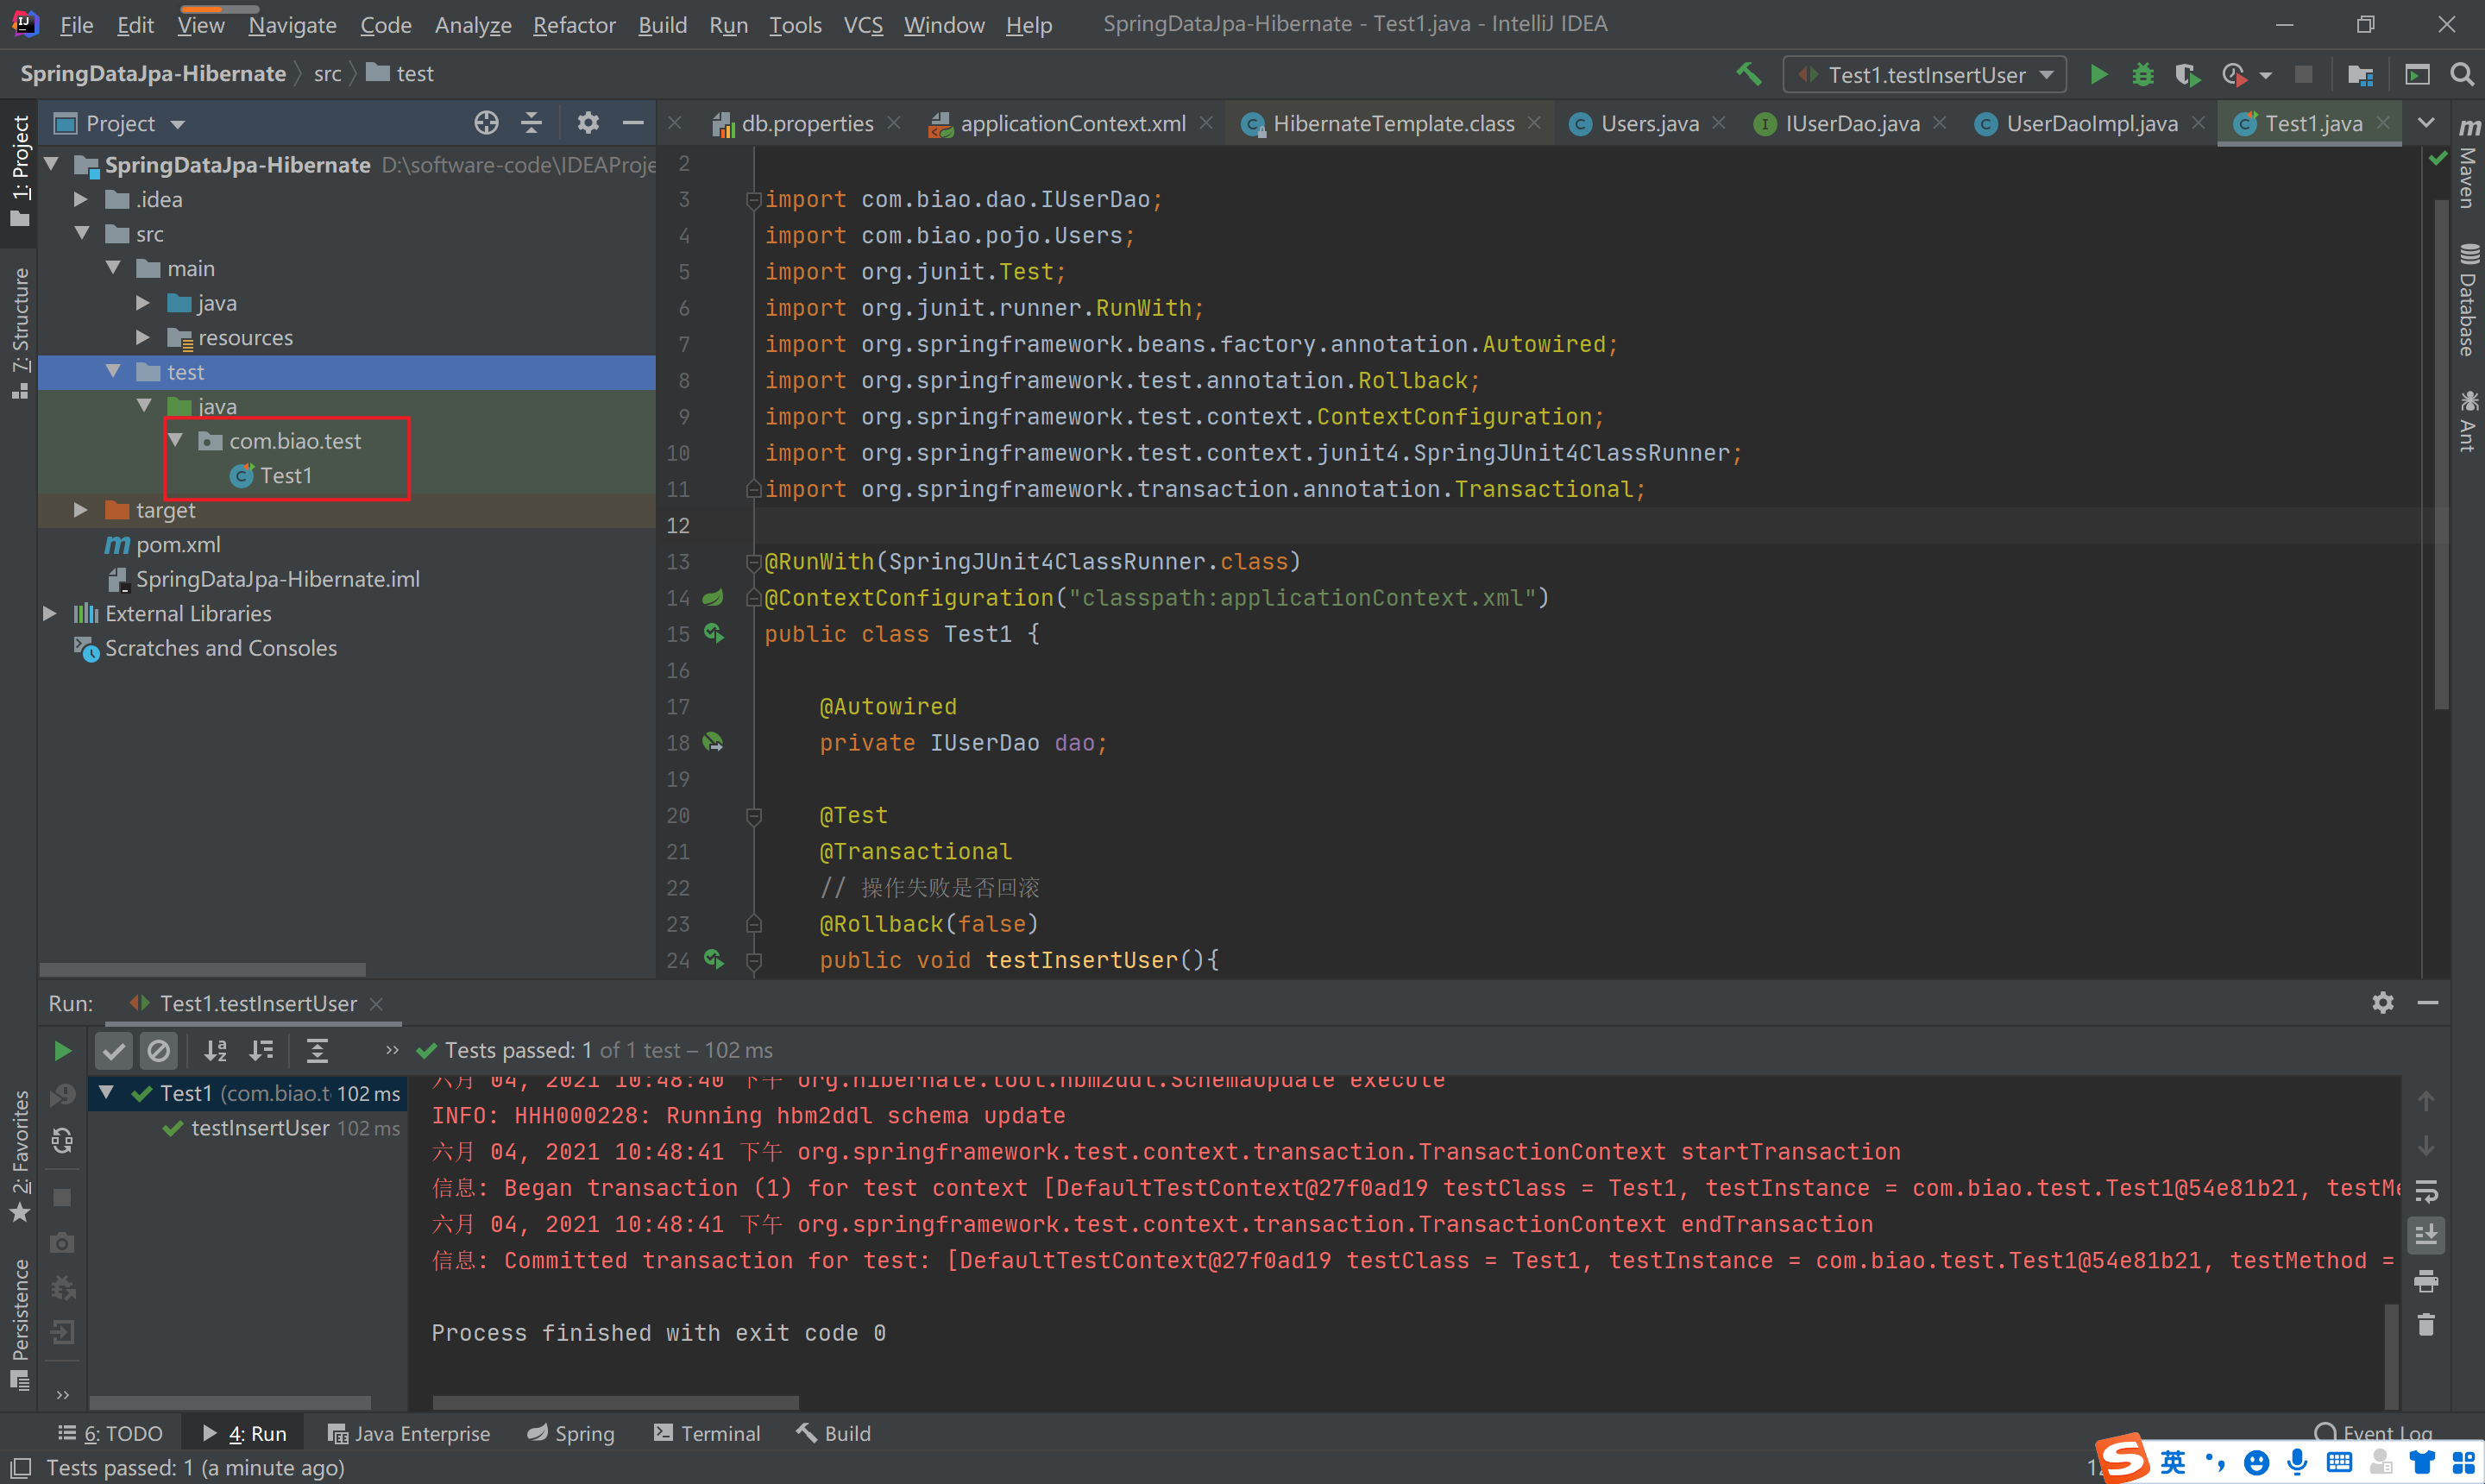Open Terminal tool window
2485x1484 pixels.
(708, 1433)
